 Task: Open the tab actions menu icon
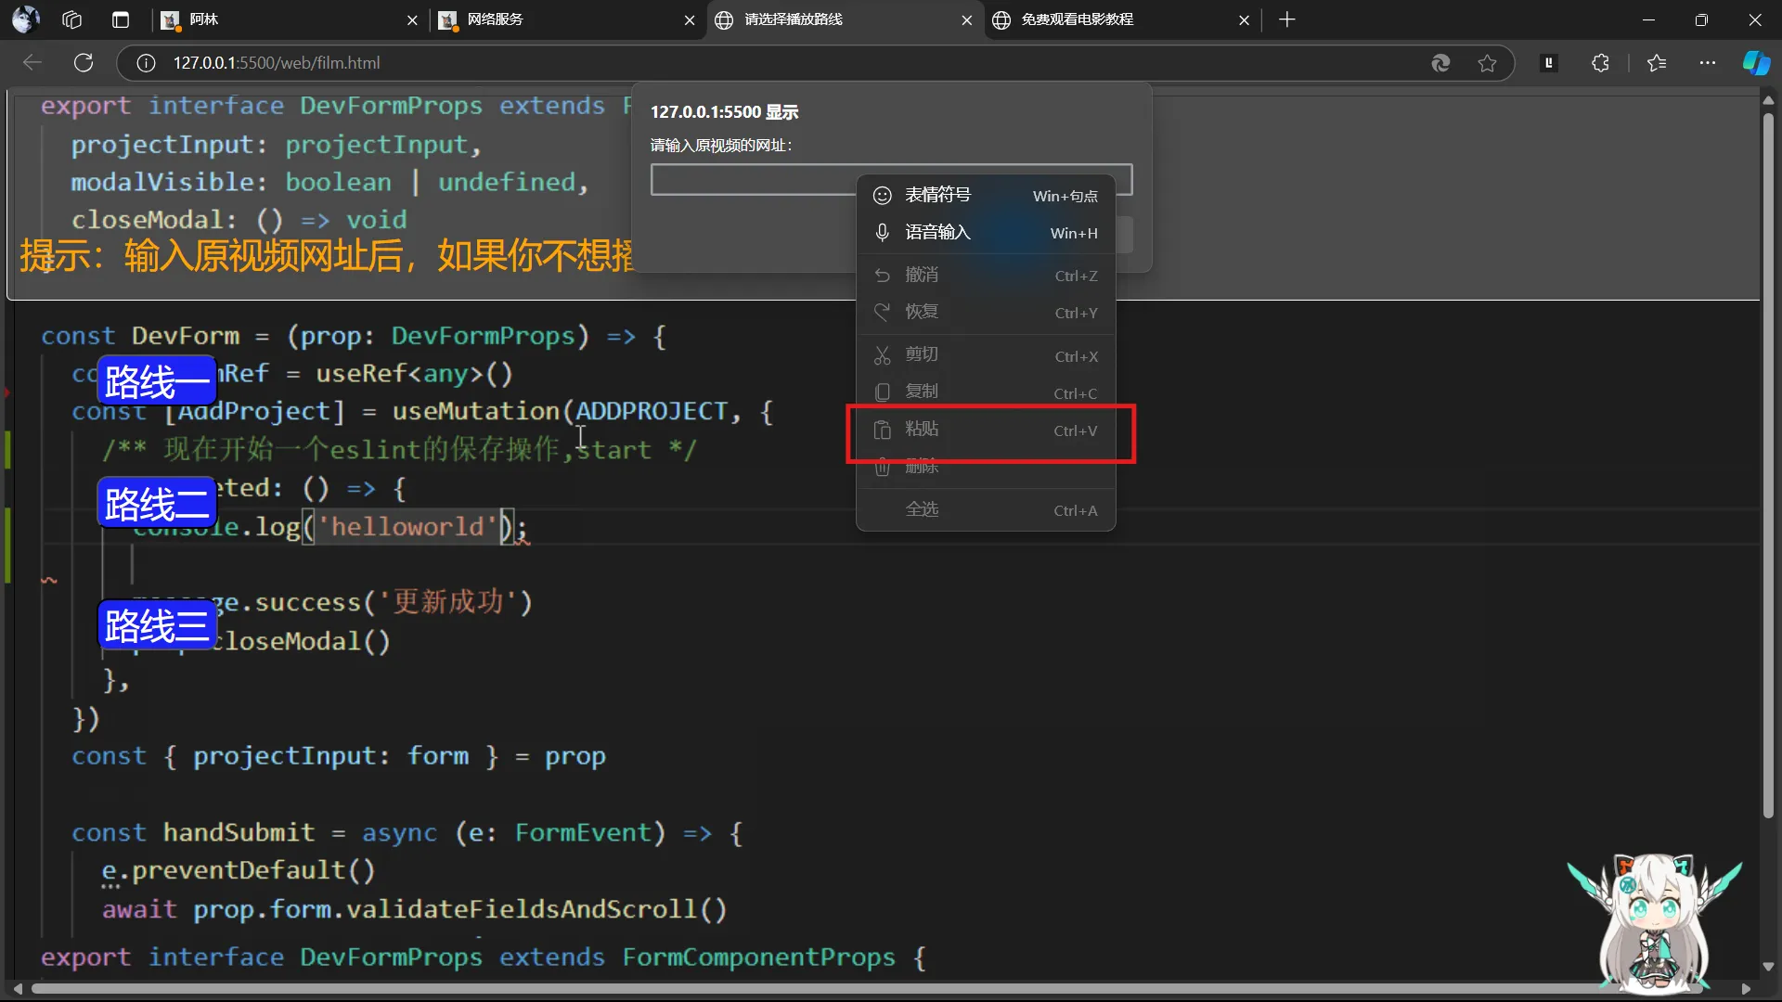pos(121,19)
